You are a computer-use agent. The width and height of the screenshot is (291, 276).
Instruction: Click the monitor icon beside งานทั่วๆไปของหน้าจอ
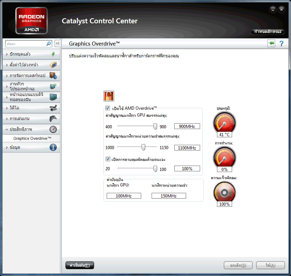53,86
